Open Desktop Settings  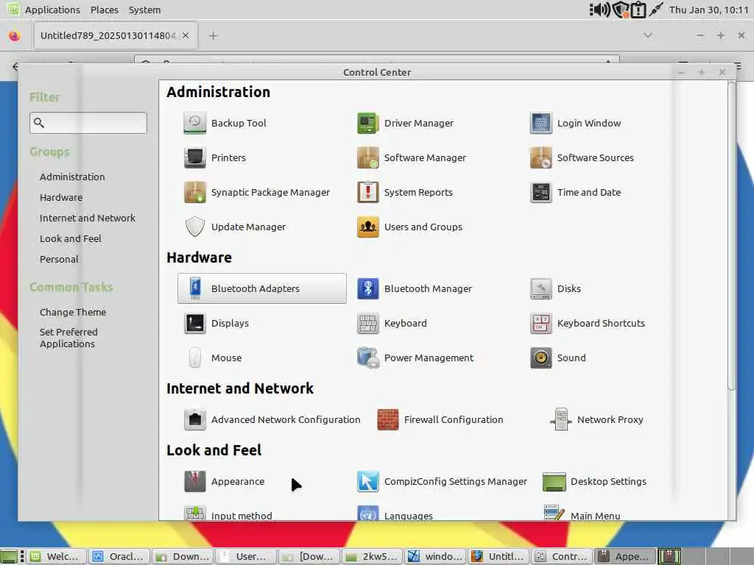[595, 481]
